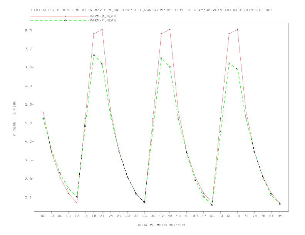Click the 09 forecast hour label
305x235 pixels.
[x=68, y=216]
